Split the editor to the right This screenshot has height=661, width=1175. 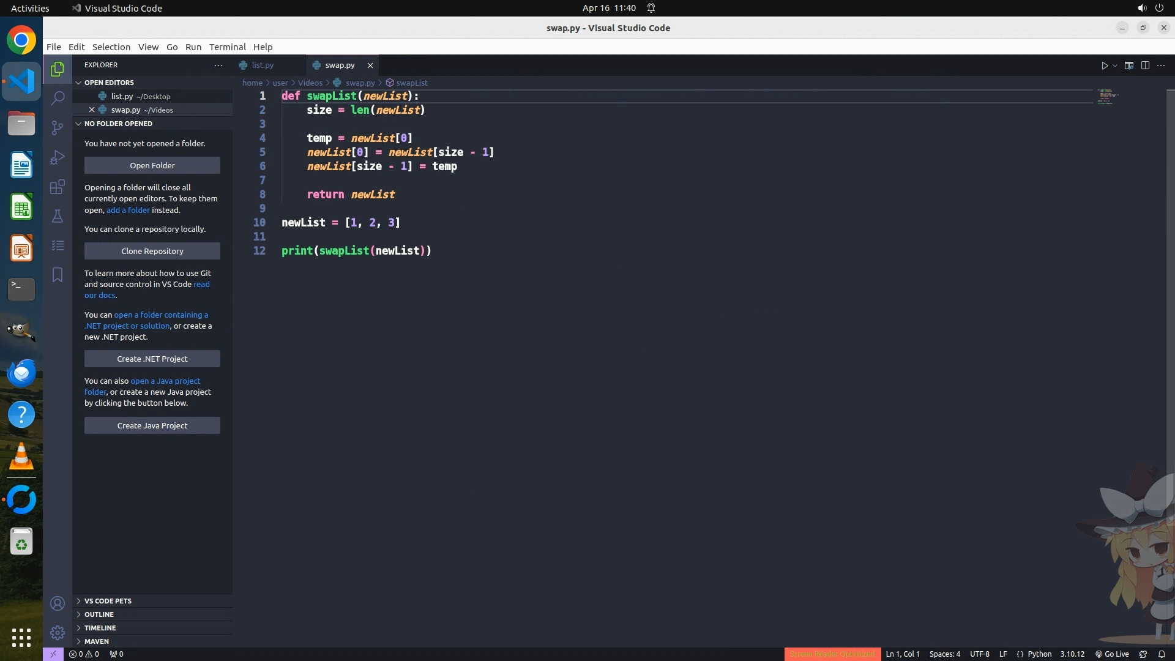(1145, 65)
